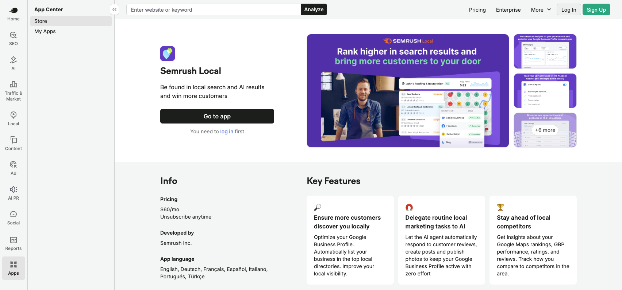Expand the More dropdown menu
The width and height of the screenshot is (622, 290).
[x=541, y=10]
